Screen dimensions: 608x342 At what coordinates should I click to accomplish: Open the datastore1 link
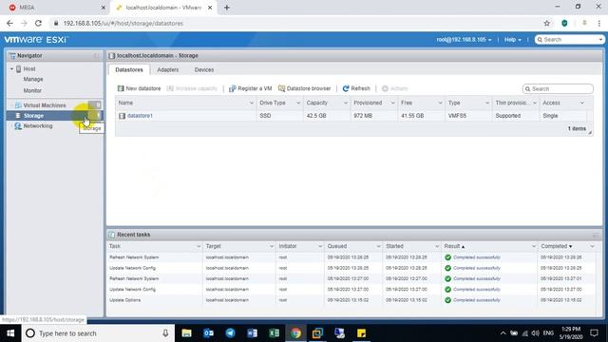140,116
